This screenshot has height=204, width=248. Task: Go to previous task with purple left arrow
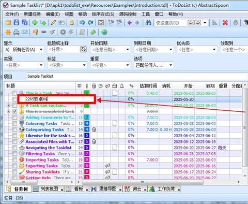[130, 22]
